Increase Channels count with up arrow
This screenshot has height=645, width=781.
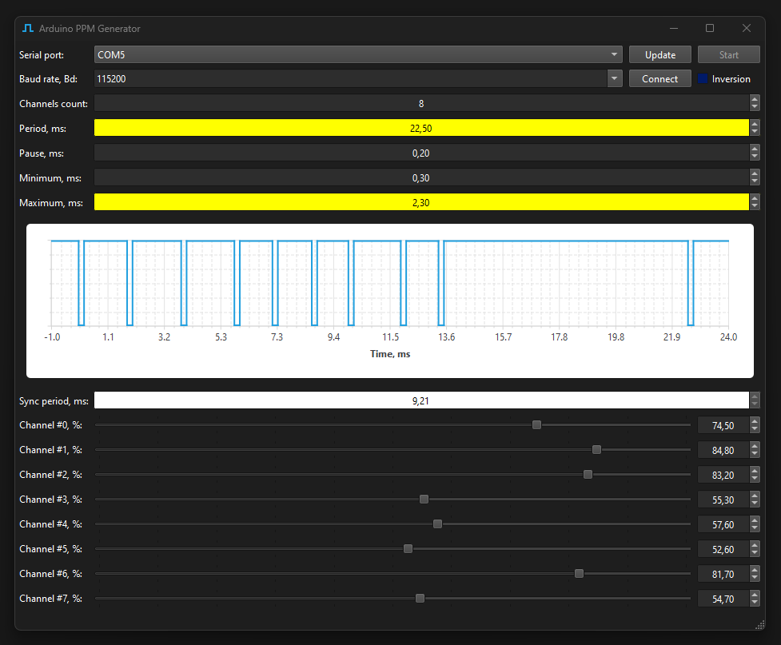coord(755,99)
